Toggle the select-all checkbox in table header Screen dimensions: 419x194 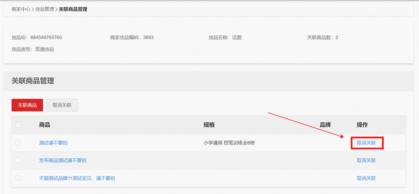pyautogui.click(x=18, y=125)
